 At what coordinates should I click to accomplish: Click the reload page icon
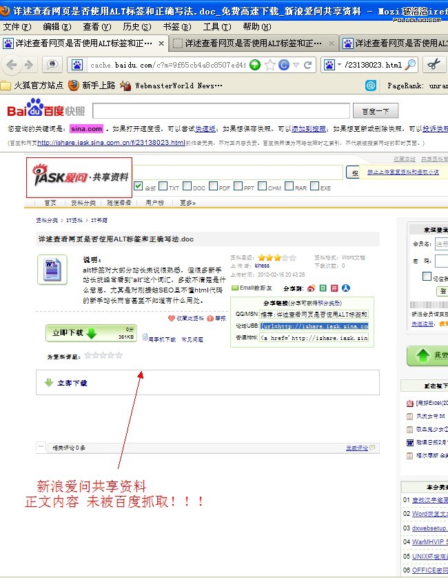pos(308,65)
